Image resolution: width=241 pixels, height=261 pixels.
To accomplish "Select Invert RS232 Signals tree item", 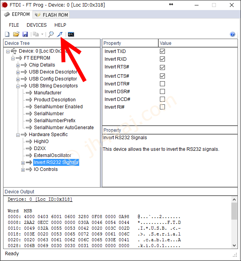I will (x=56, y=162).
